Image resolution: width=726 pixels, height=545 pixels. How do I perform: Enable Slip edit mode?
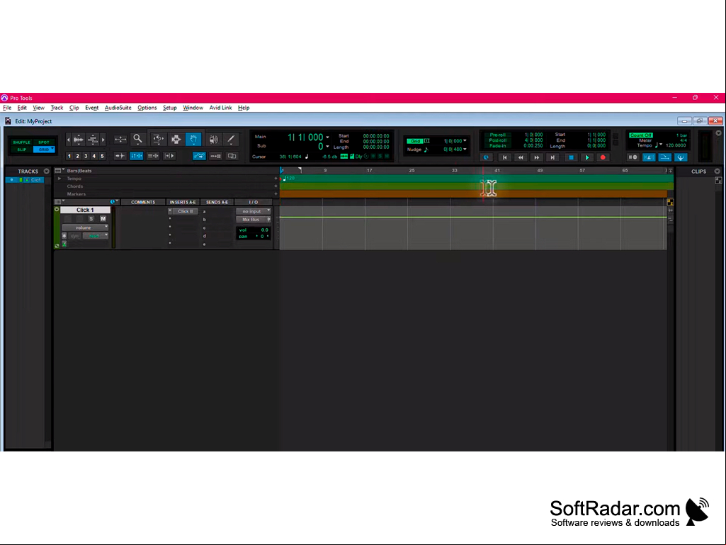[21, 150]
